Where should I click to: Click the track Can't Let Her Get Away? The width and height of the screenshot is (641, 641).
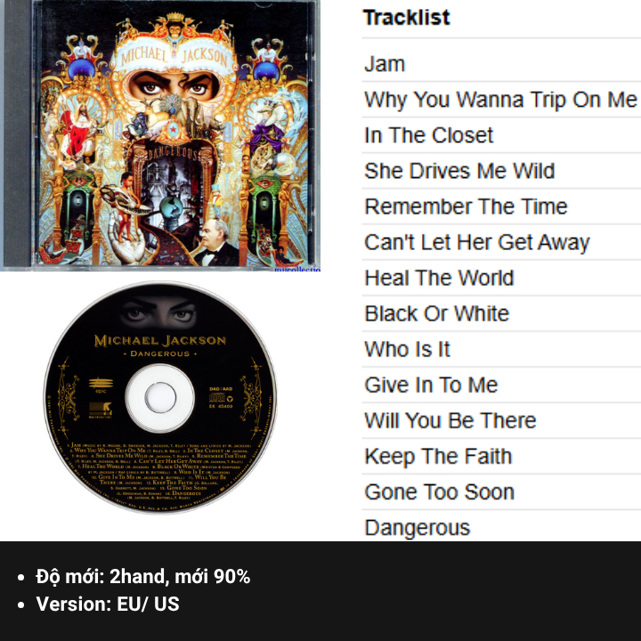(x=477, y=242)
